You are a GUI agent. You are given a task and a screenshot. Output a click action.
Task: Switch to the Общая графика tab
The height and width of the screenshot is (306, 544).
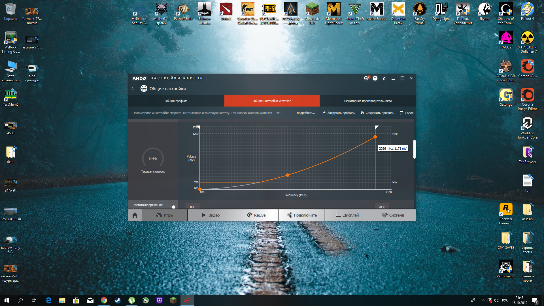[176, 101]
